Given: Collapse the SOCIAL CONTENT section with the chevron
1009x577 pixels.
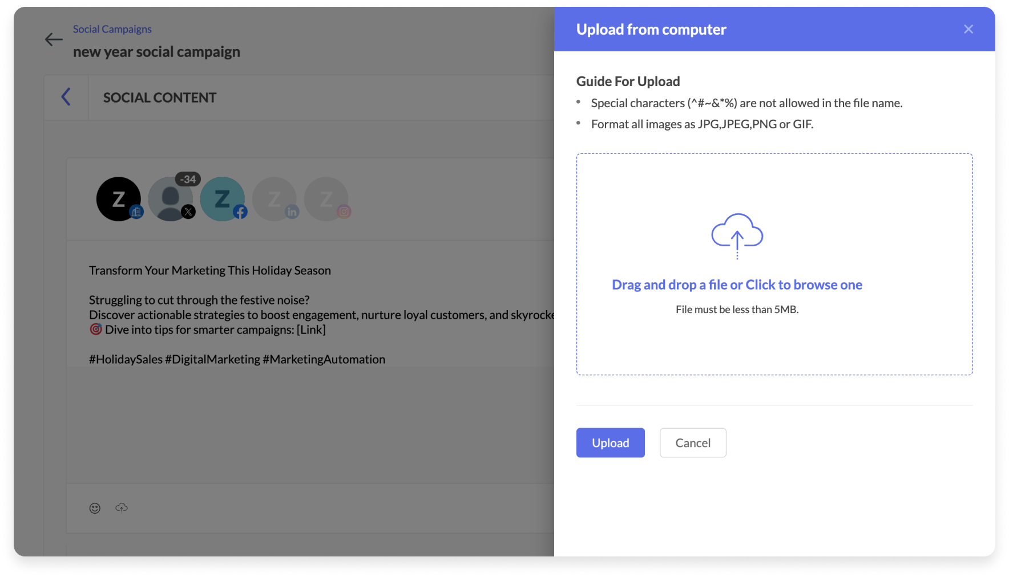Looking at the screenshot, I should tap(66, 97).
